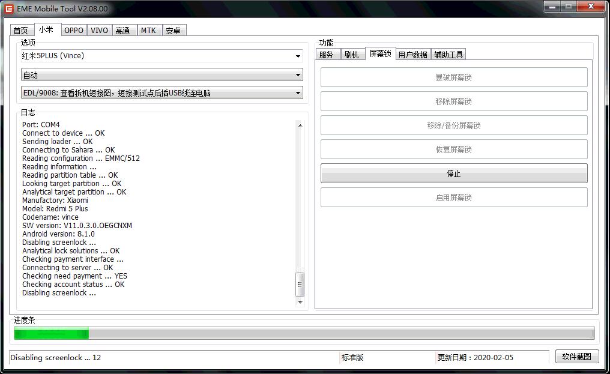Minimize the EME Mobile Tool window

[x=552, y=6]
